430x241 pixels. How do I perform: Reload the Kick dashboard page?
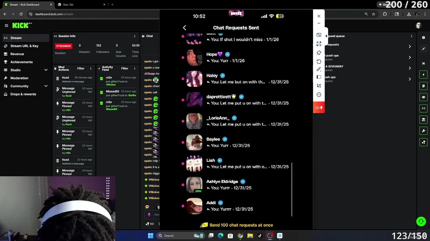(x=21, y=14)
